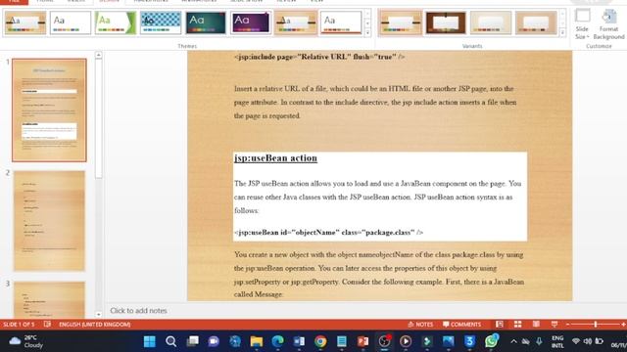Apply the dark teal theme
Image resolution: width=627 pixels, height=352 pixels.
(206, 22)
